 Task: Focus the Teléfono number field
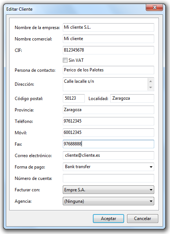(x=108, y=121)
